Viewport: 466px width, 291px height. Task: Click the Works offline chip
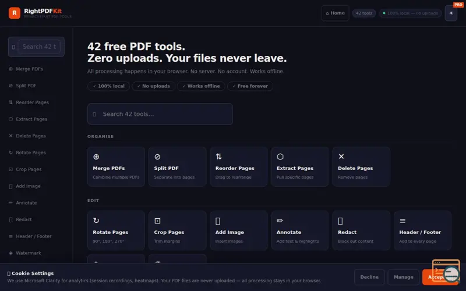201,86
